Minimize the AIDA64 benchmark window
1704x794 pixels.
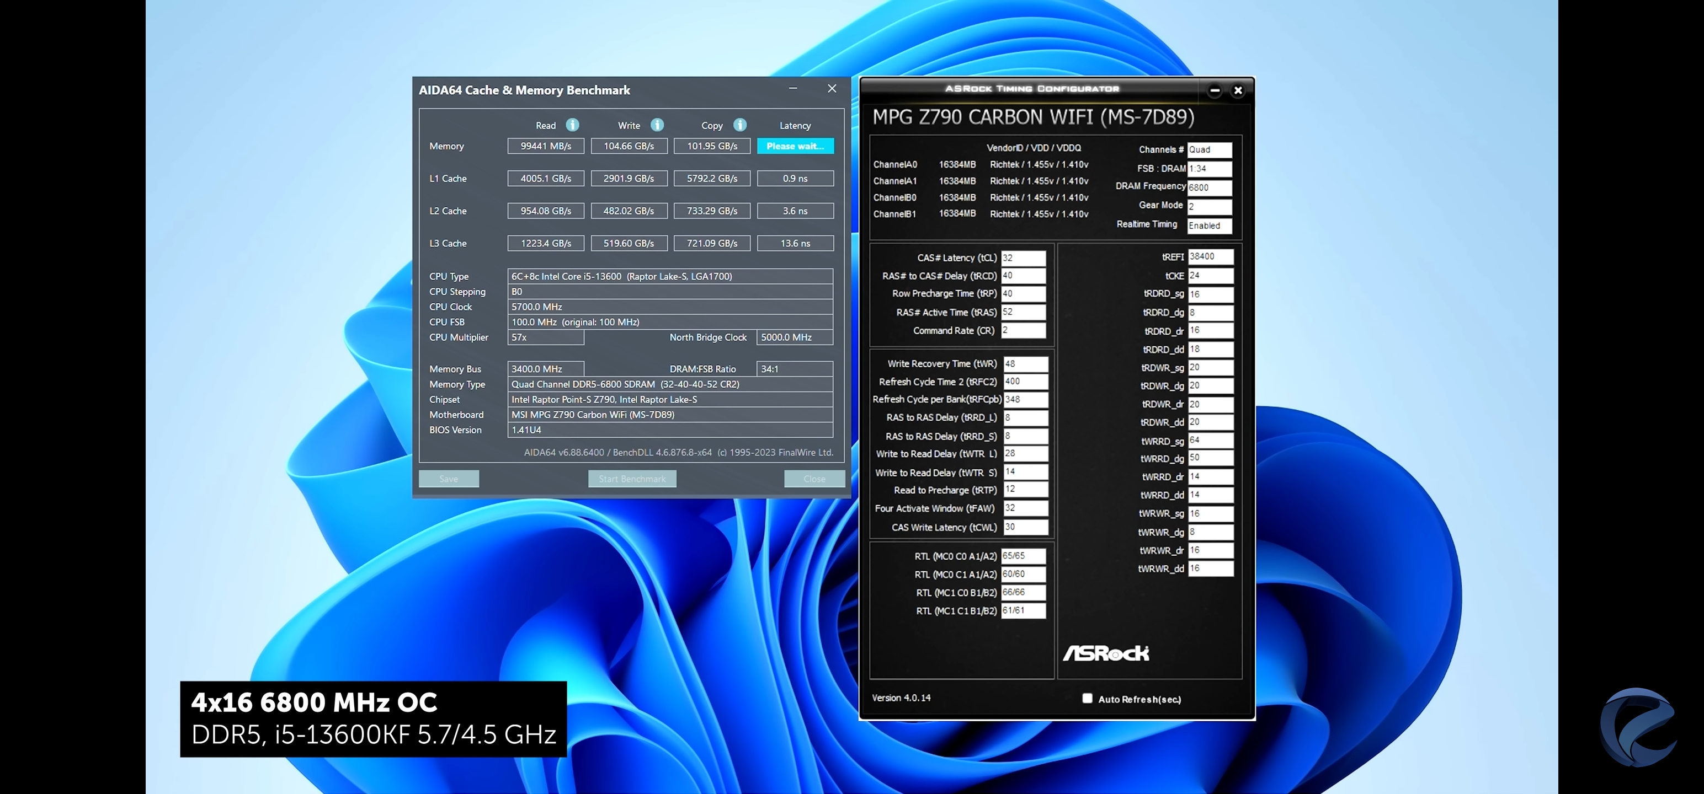(792, 89)
